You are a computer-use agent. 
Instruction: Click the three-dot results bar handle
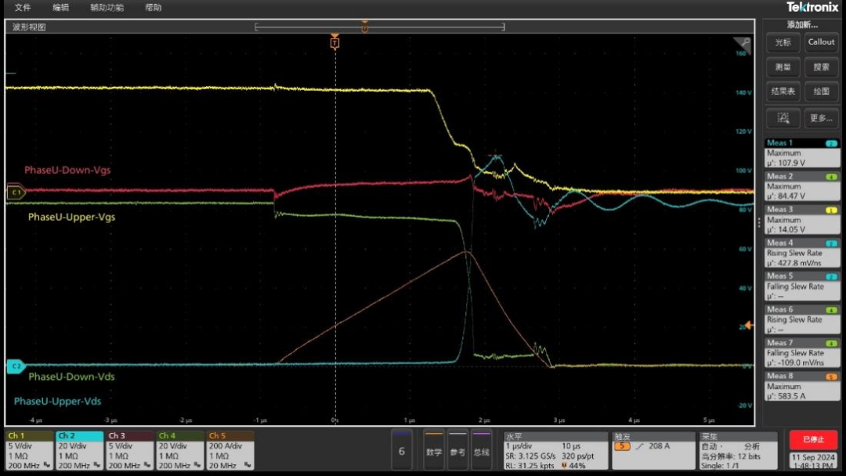tap(758, 222)
